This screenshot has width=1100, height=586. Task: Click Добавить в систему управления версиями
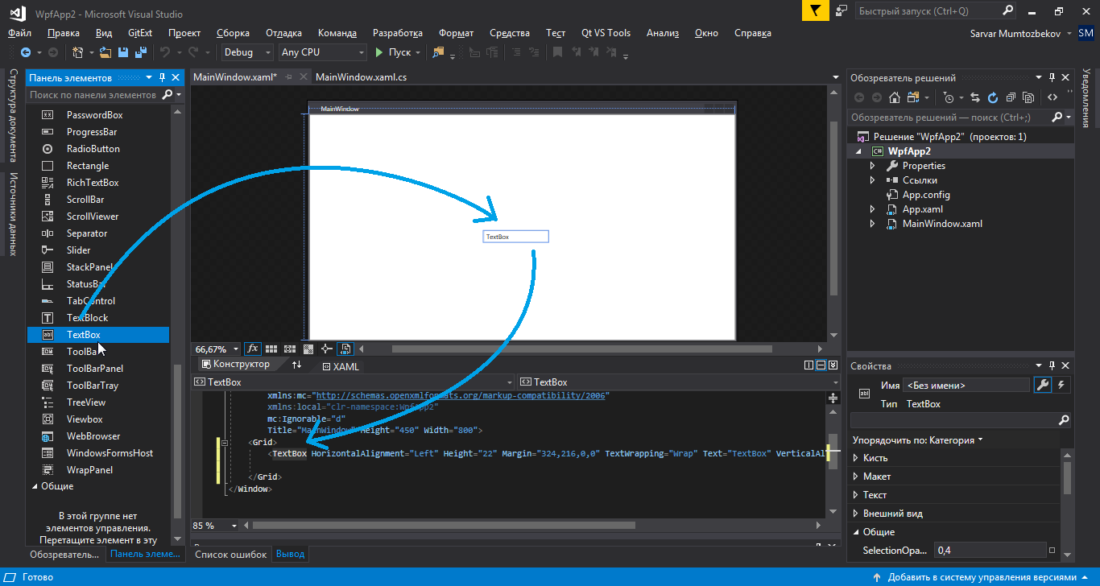tap(982, 577)
